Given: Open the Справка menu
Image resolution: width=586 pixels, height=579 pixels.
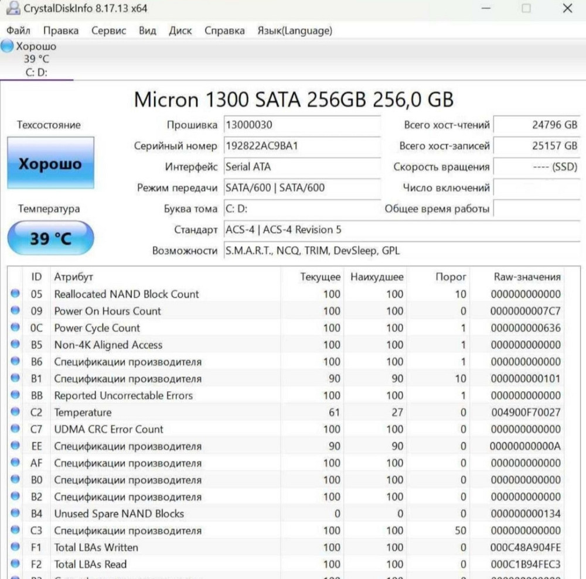Looking at the screenshot, I should pos(224,30).
